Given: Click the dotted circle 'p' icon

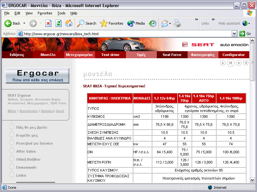Looking at the screenshot, I should 223,63.
